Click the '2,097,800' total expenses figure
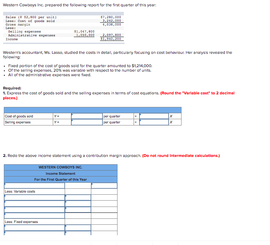This screenshot has width=270, height=245. click(x=112, y=35)
